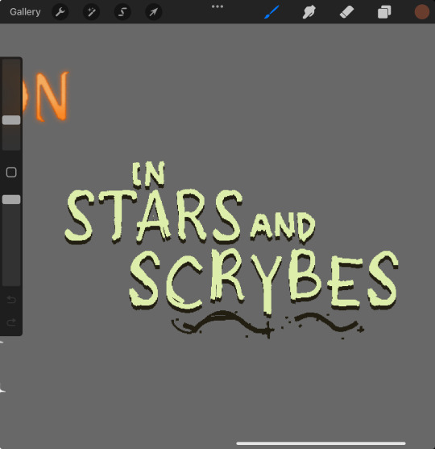Open the Actions wrench menu
435x449 pixels.
60,12
